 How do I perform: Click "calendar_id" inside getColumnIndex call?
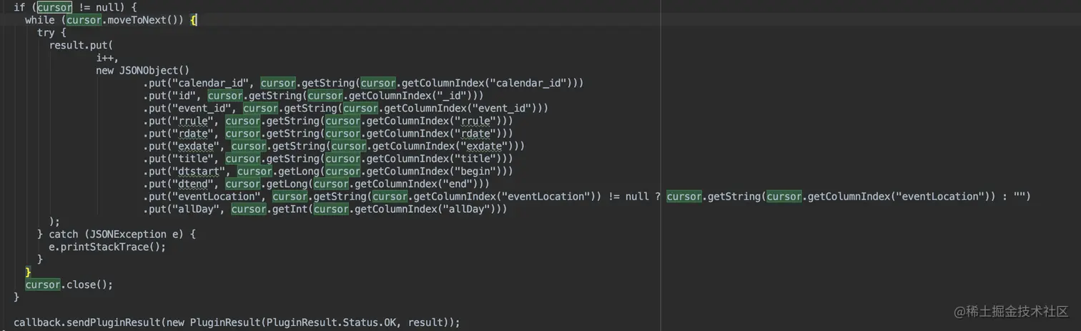tap(530, 83)
